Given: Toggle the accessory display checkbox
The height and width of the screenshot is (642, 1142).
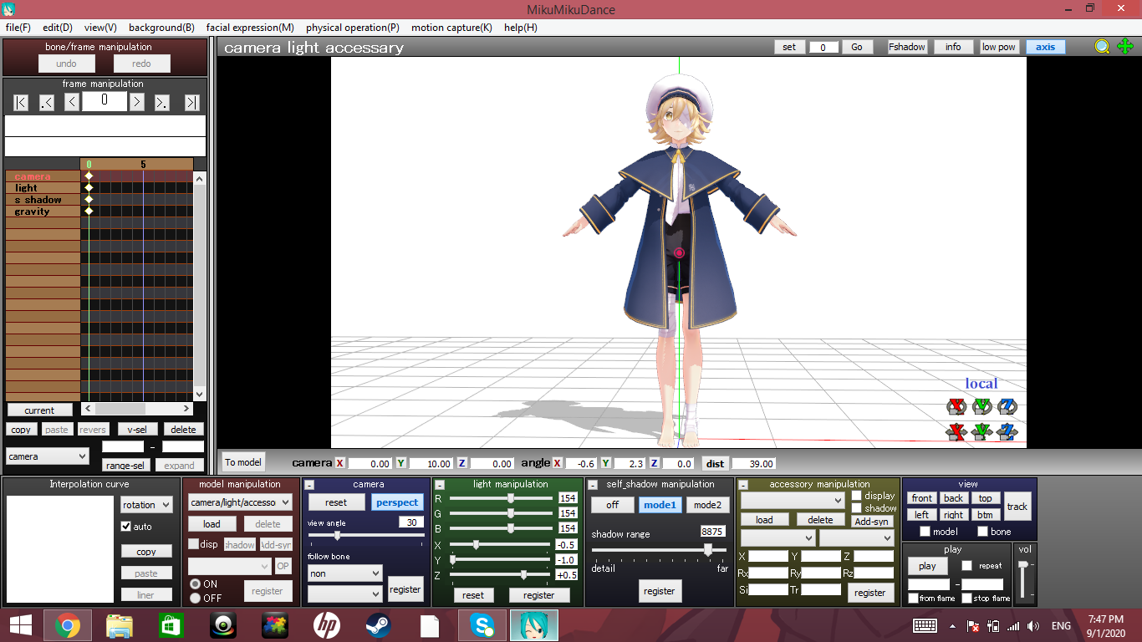Looking at the screenshot, I should pyautogui.click(x=856, y=496).
